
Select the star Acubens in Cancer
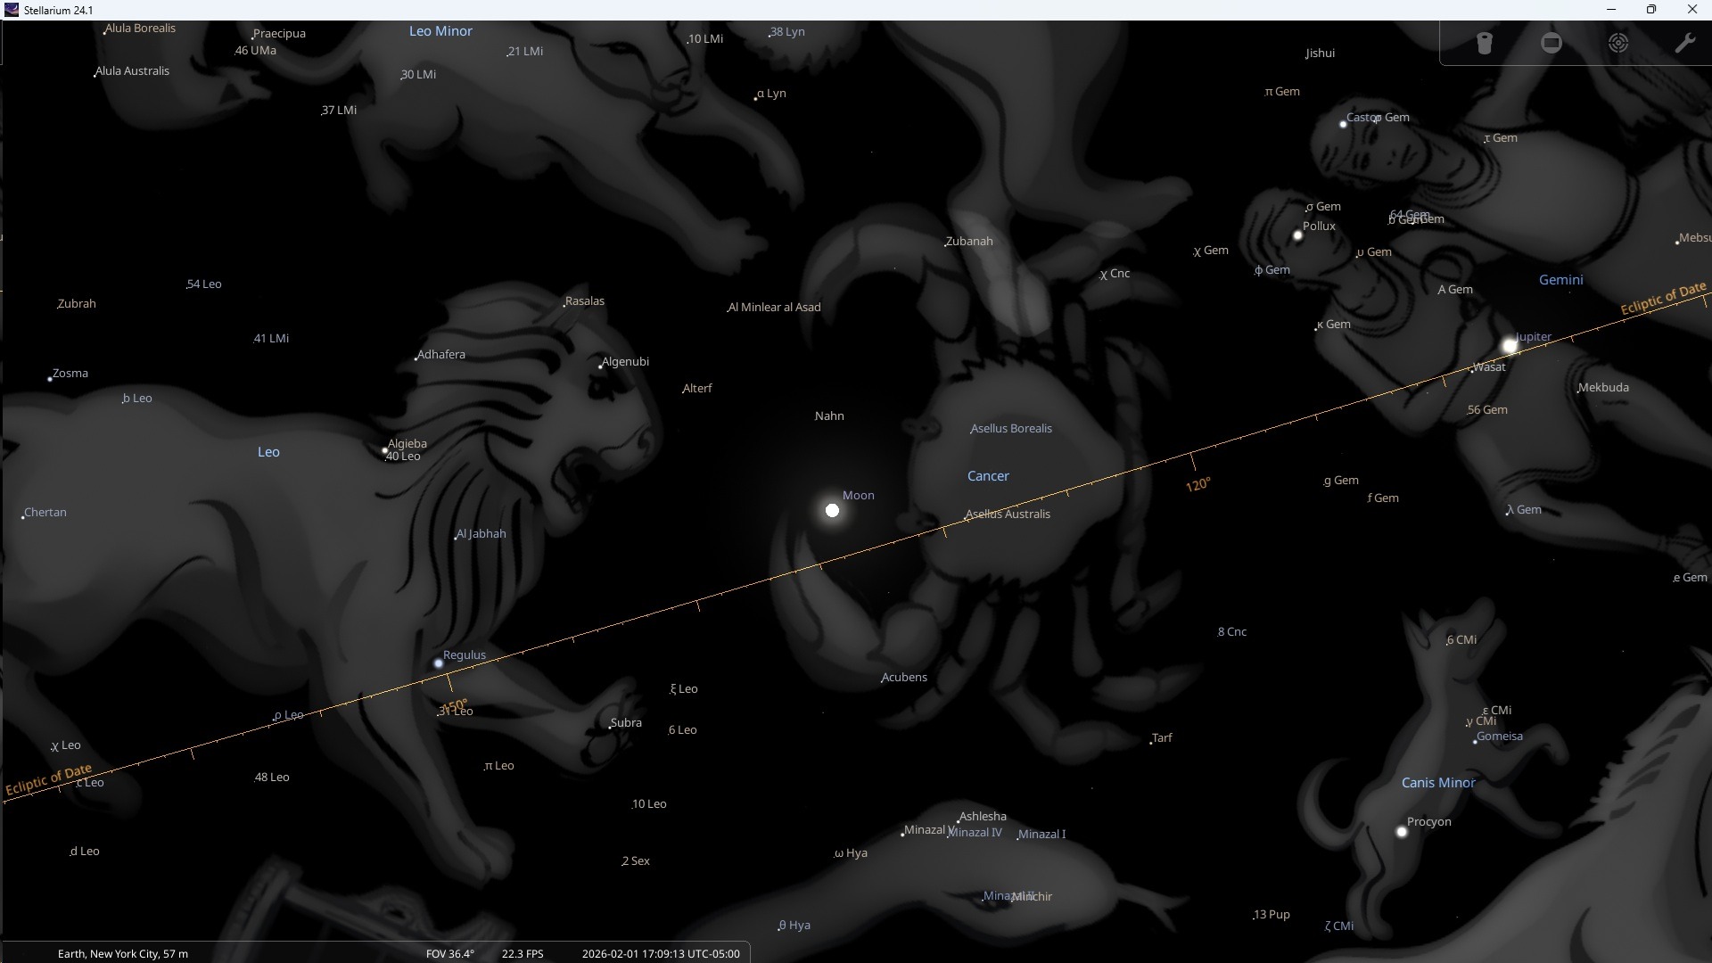pos(881,682)
